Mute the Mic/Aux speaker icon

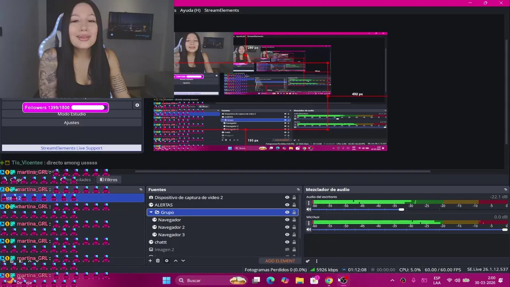tap(308, 230)
